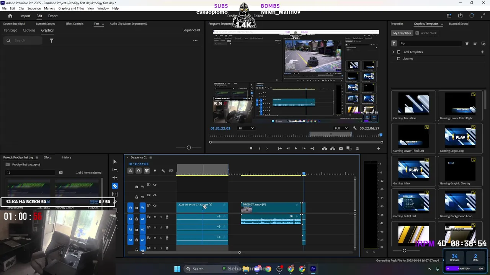The height and width of the screenshot is (275, 490).
Task: Open the Graphics and Titles menu
Action: [x=71, y=8]
